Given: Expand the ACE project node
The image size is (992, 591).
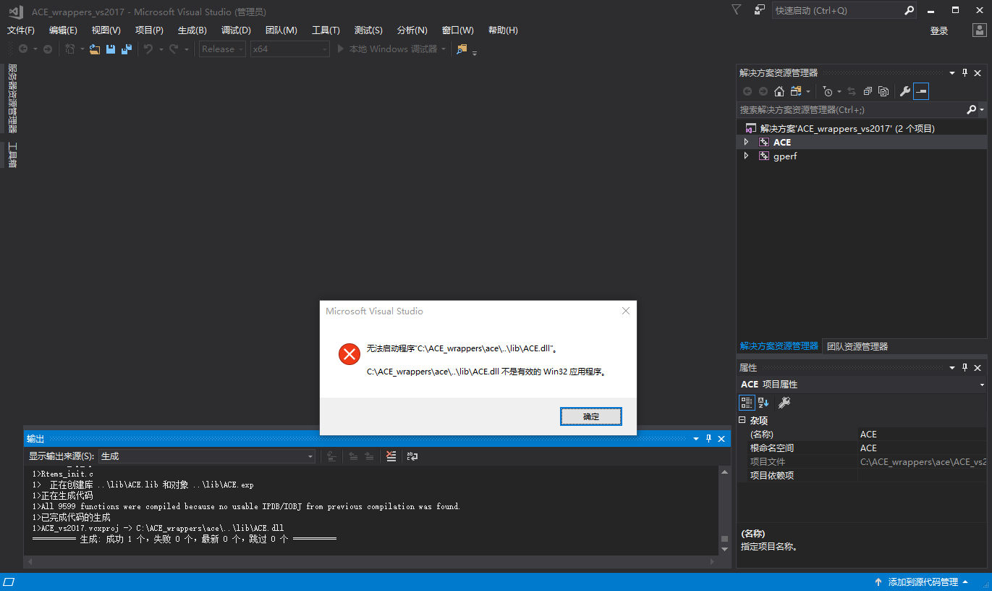Looking at the screenshot, I should point(746,142).
